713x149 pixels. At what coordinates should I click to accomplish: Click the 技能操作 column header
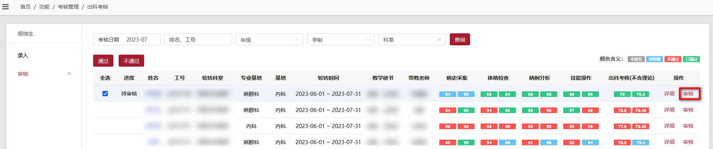tap(581, 78)
